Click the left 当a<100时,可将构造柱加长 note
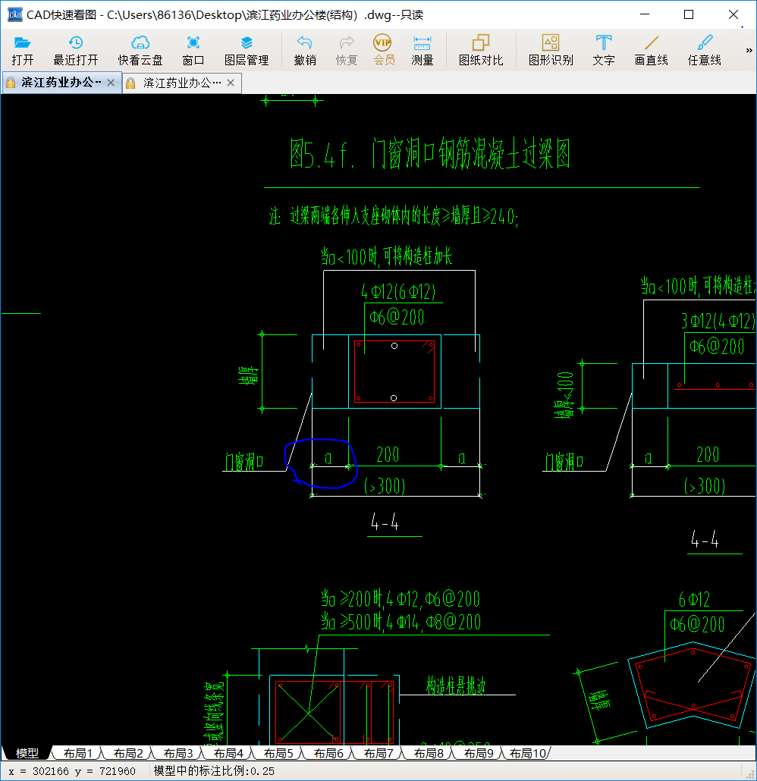 pyautogui.click(x=387, y=256)
